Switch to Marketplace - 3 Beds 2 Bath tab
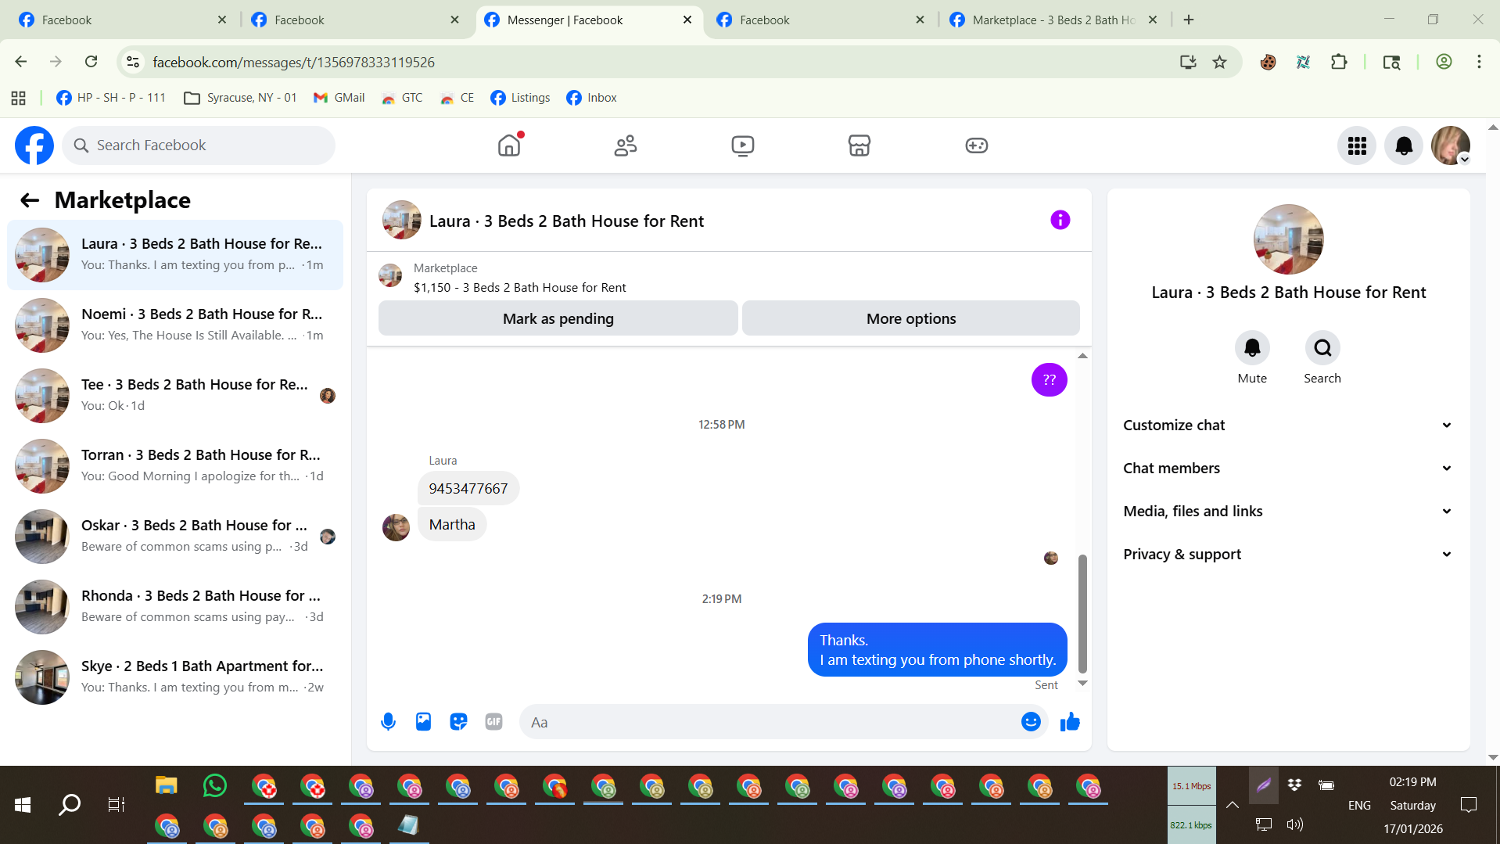Screen dimensions: 1500x844 point(1053,20)
